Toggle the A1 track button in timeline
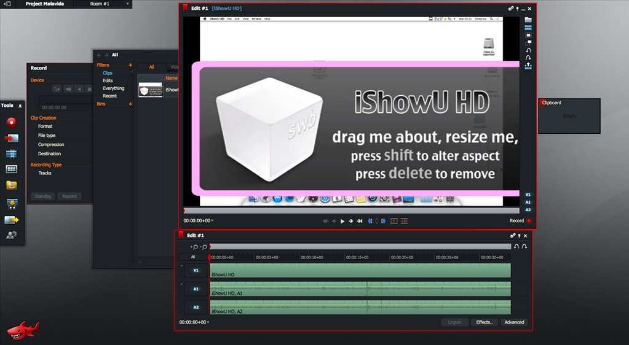 point(196,289)
